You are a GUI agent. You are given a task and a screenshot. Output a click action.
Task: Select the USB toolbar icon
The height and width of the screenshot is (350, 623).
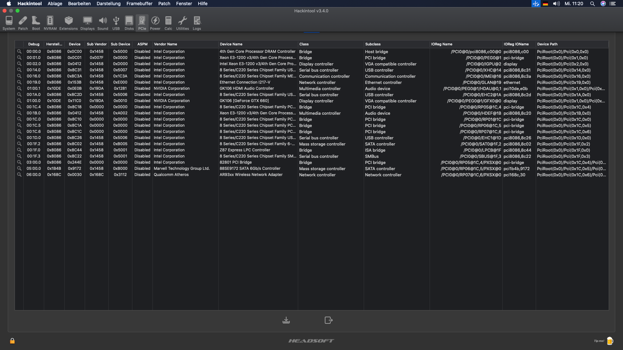(x=116, y=23)
